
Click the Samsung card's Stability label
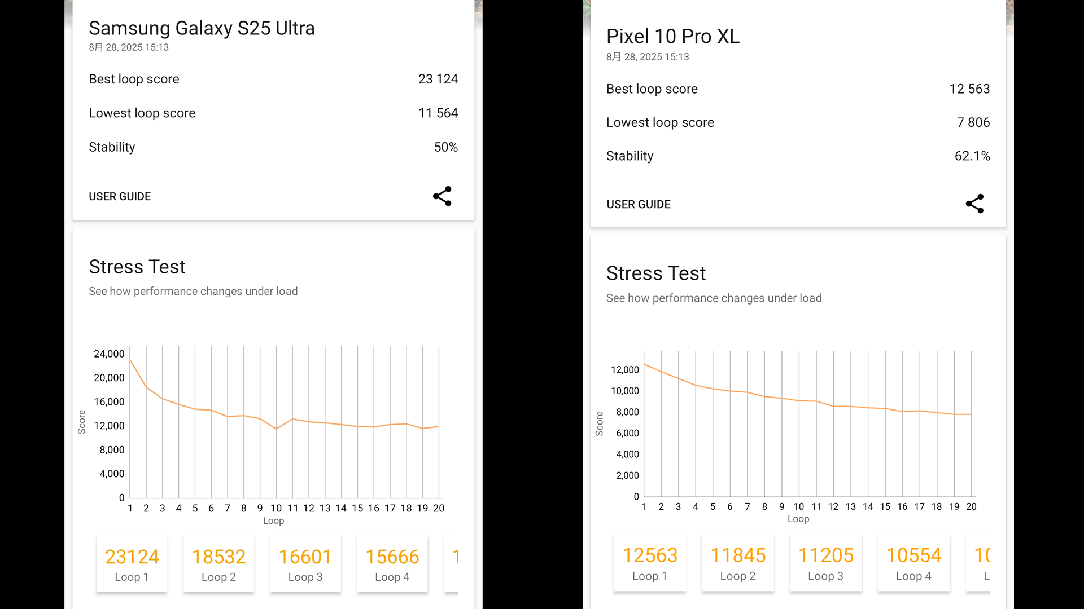pyautogui.click(x=112, y=147)
